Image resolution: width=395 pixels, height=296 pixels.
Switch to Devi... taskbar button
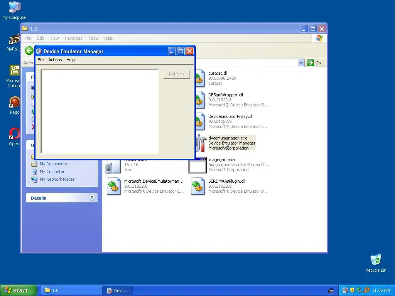(117, 291)
